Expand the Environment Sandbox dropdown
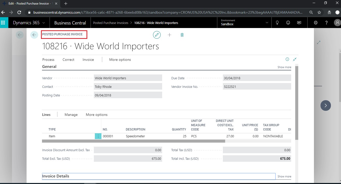This screenshot has width=341, height=184. click(267, 23)
